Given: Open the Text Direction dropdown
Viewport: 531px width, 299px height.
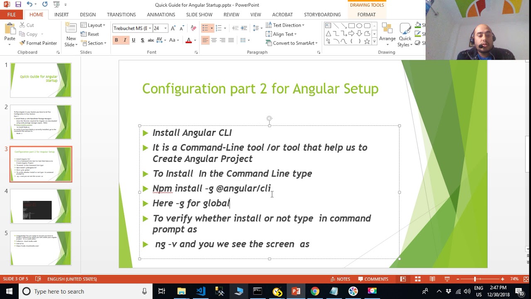Looking at the screenshot, I should 285,25.
